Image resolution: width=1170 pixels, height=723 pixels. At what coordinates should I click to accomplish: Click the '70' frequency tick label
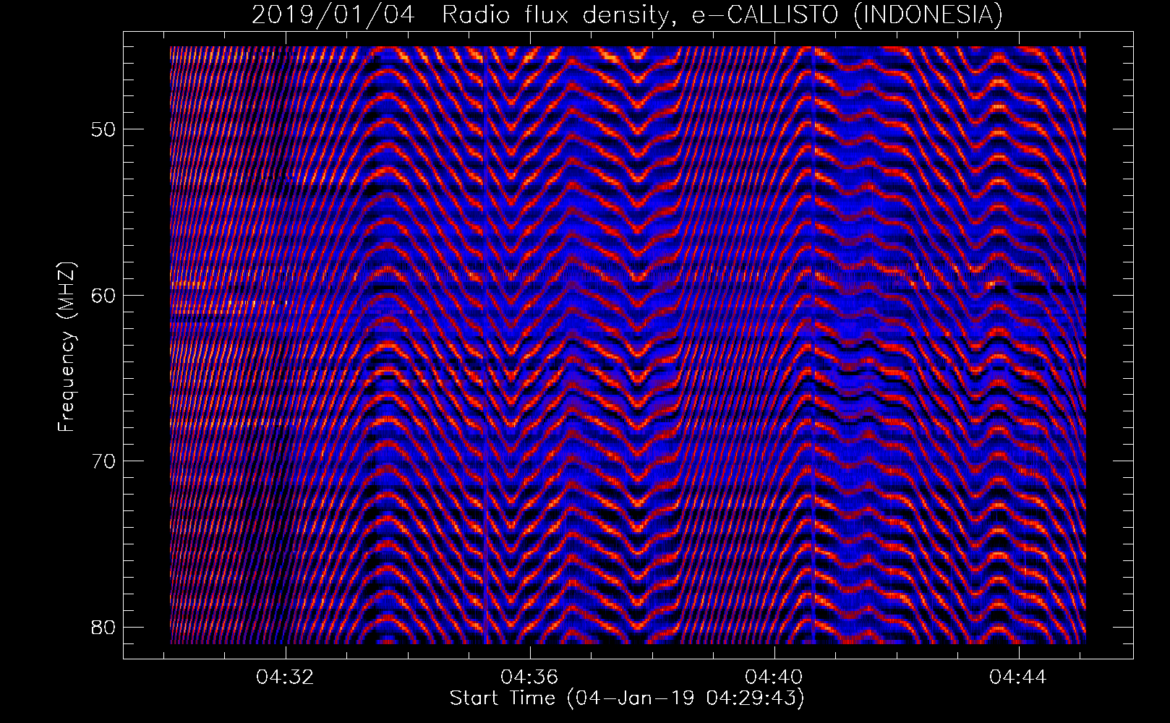[x=104, y=461]
